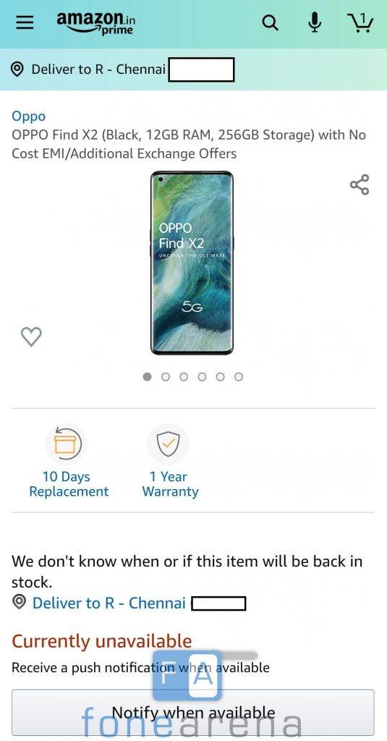The image size is (387, 741).
Task: Tap 1 Year Warranty text link
Action: [170, 484]
